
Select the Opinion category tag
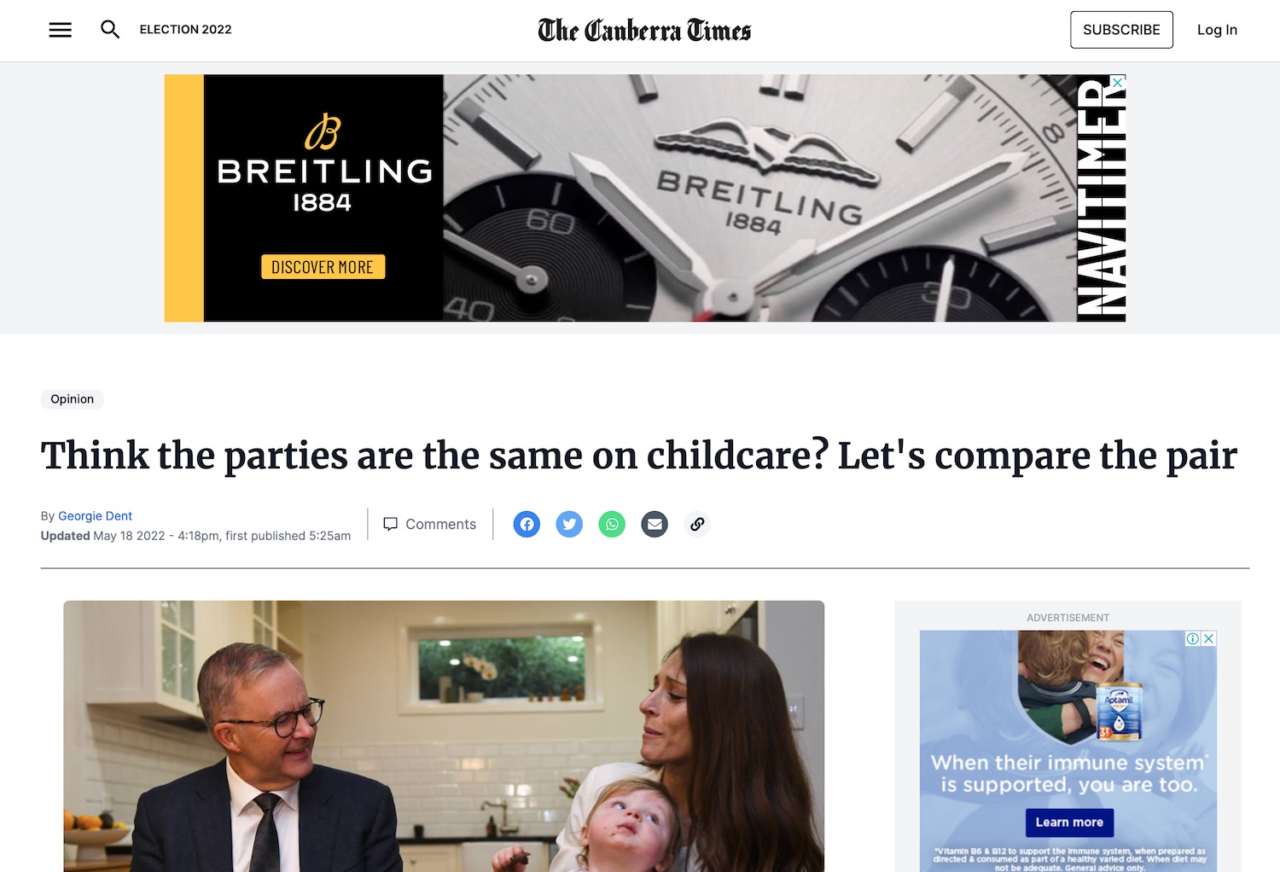tap(72, 399)
